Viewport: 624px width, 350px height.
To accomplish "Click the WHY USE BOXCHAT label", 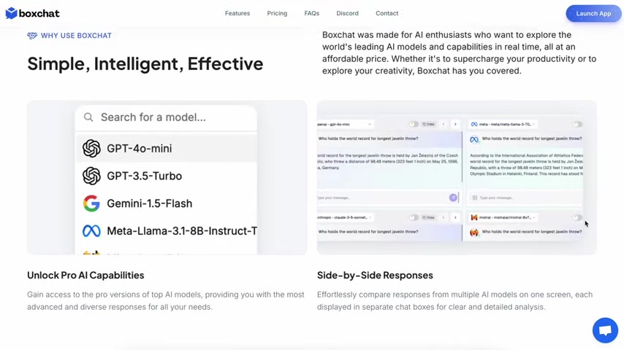I will tap(76, 36).
